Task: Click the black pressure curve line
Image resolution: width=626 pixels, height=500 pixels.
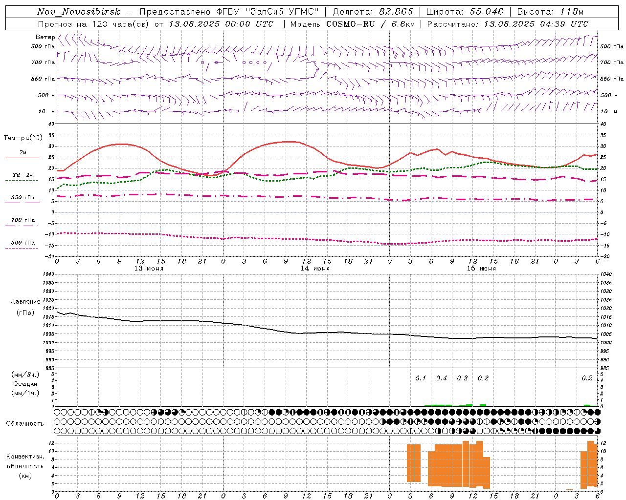Action: [327, 333]
